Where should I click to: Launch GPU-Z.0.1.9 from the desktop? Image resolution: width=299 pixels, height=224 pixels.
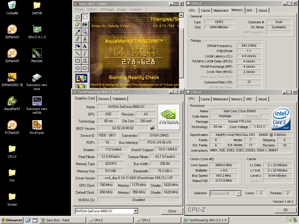click(37, 32)
